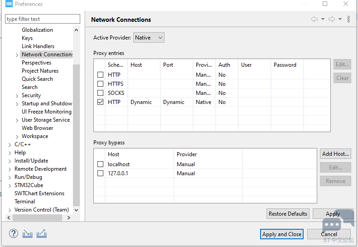
Task: Uncheck the Dynamic HTTP proxy entry
Action: click(101, 102)
